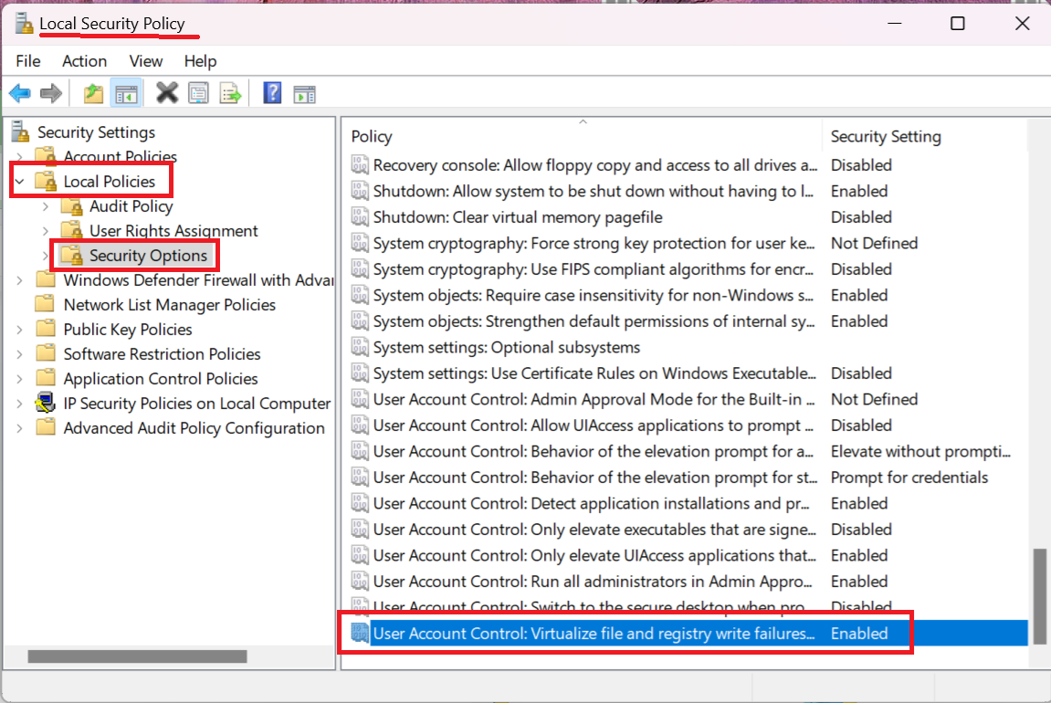
Task: Toggle the Show/Hide Console Tree icon
Action: 125,93
